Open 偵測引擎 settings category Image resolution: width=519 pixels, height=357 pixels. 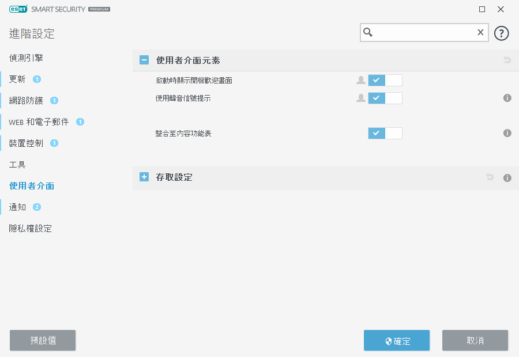click(27, 58)
